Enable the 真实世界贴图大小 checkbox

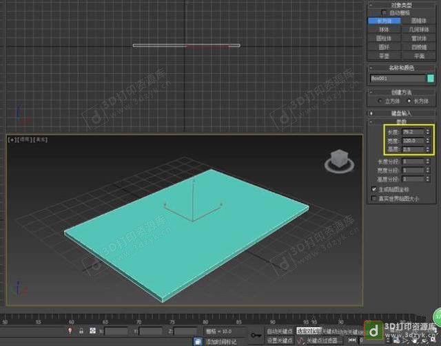click(374, 198)
